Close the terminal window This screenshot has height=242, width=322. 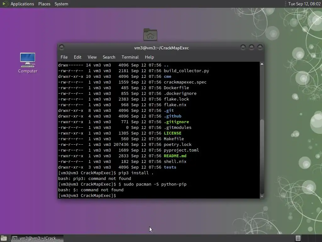260,48
